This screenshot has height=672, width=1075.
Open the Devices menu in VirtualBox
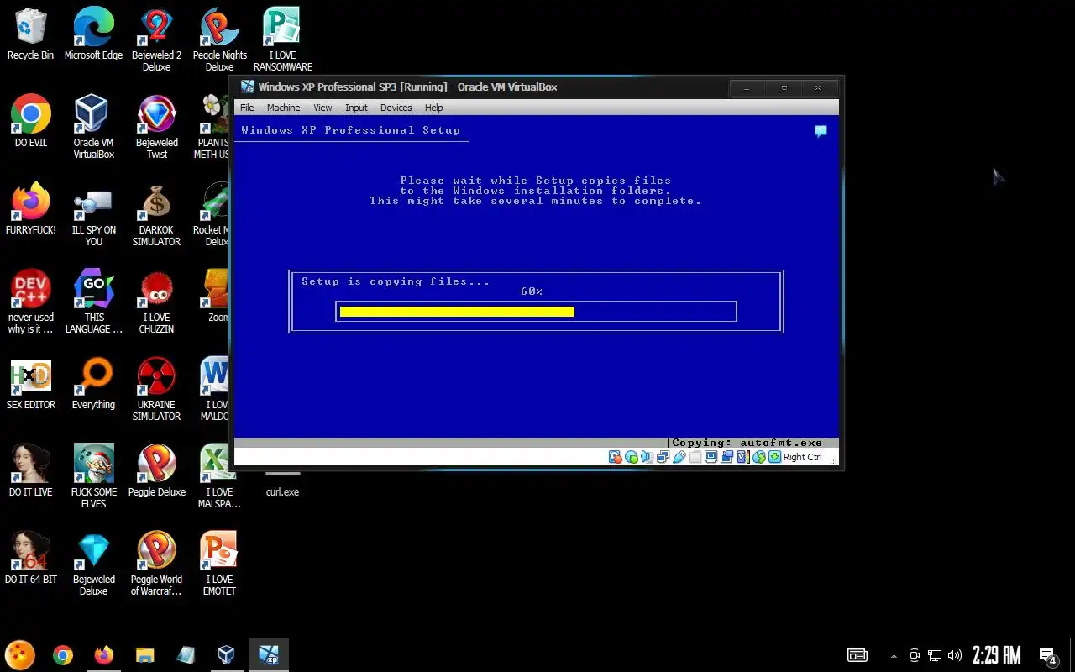(396, 108)
